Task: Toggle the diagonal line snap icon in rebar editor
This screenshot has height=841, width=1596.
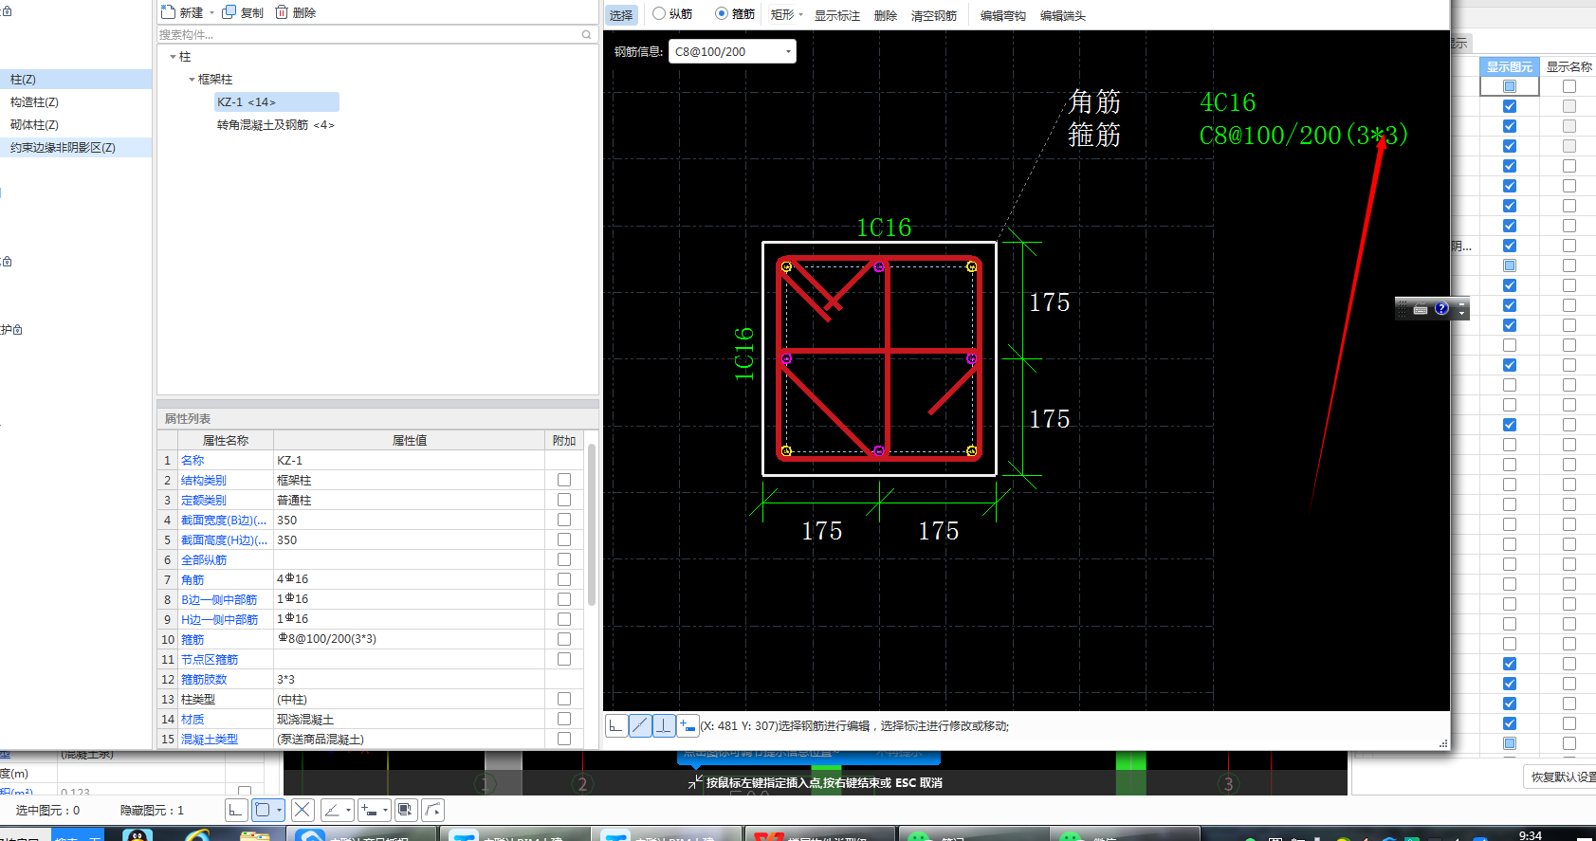Action: click(640, 726)
